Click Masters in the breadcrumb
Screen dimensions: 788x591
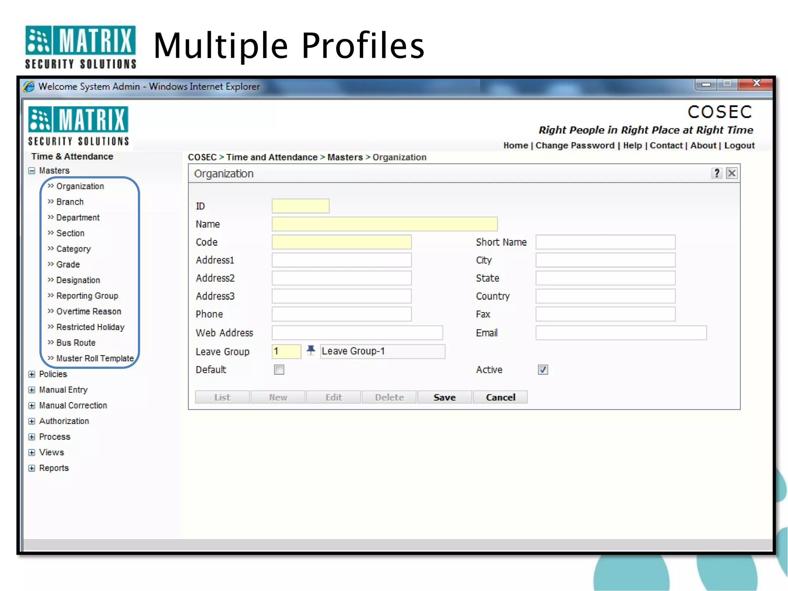pyautogui.click(x=345, y=157)
